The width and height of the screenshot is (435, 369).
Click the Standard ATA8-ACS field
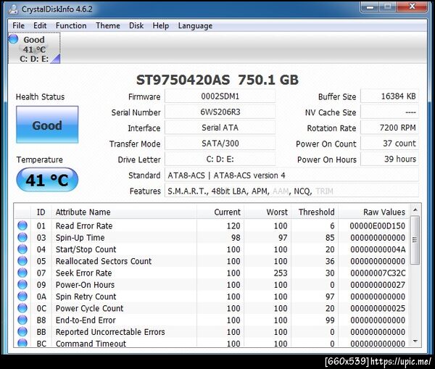tap(291, 175)
